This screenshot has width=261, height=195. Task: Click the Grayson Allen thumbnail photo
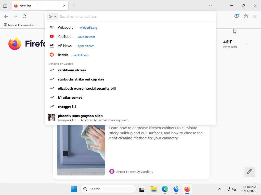tap(52, 118)
